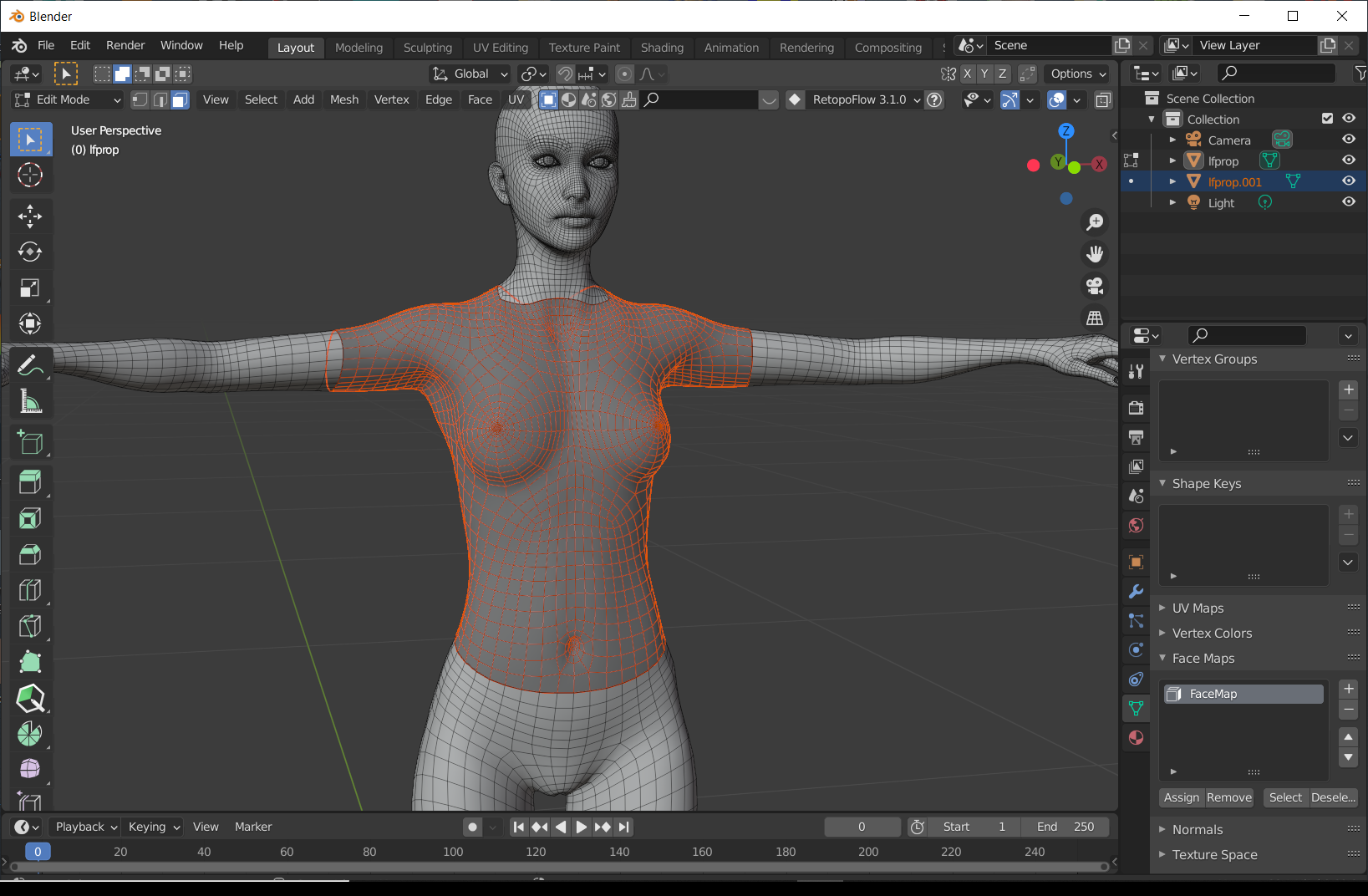Viewport: 1368px width, 896px height.
Task: Select the Move tool in toolbar
Action: pyautogui.click(x=30, y=216)
